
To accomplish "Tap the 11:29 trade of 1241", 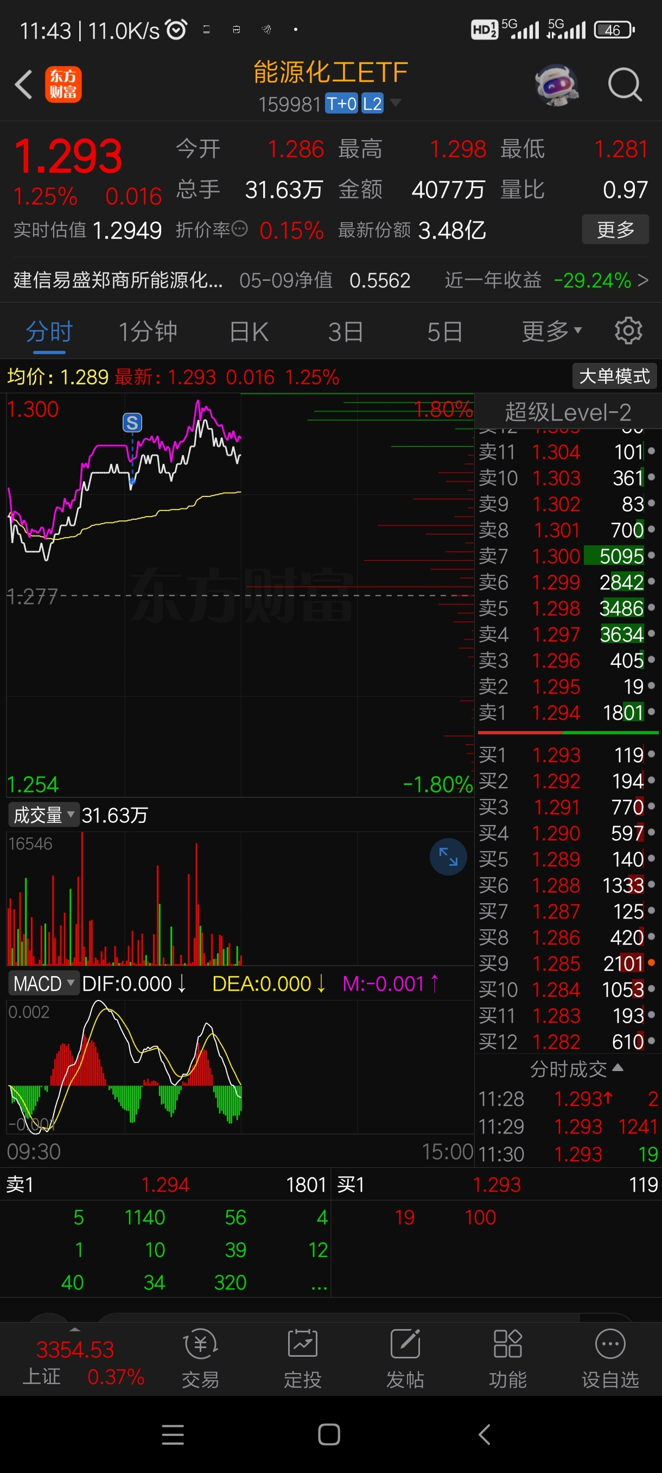I will 568,1126.
